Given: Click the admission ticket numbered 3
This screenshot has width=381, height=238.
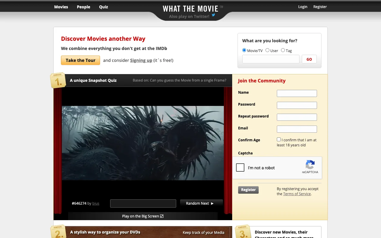Looking at the screenshot, I should 243,232.
